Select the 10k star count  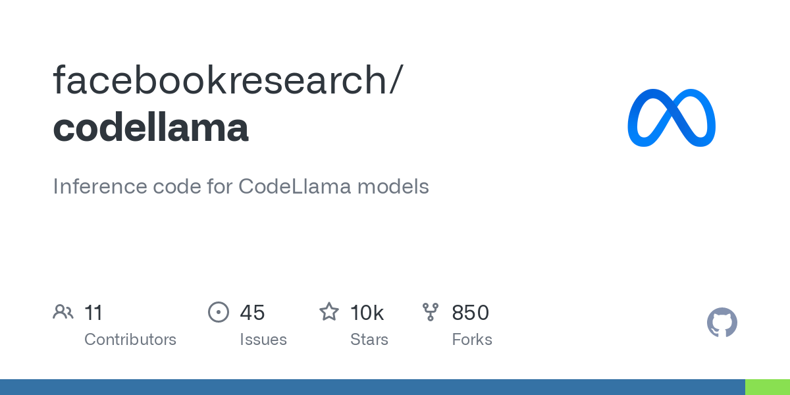367,313
